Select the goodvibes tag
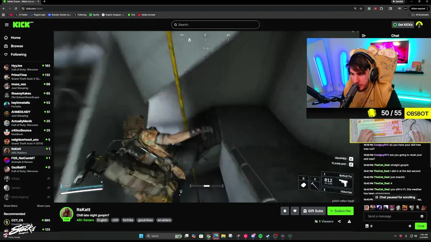Image resolution: width=431 pixels, height=242 pixels. click(145, 220)
